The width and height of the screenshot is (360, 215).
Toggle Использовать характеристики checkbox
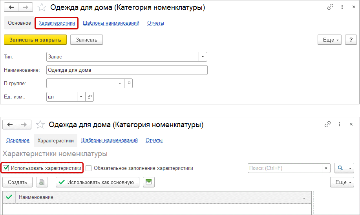coord(6,168)
